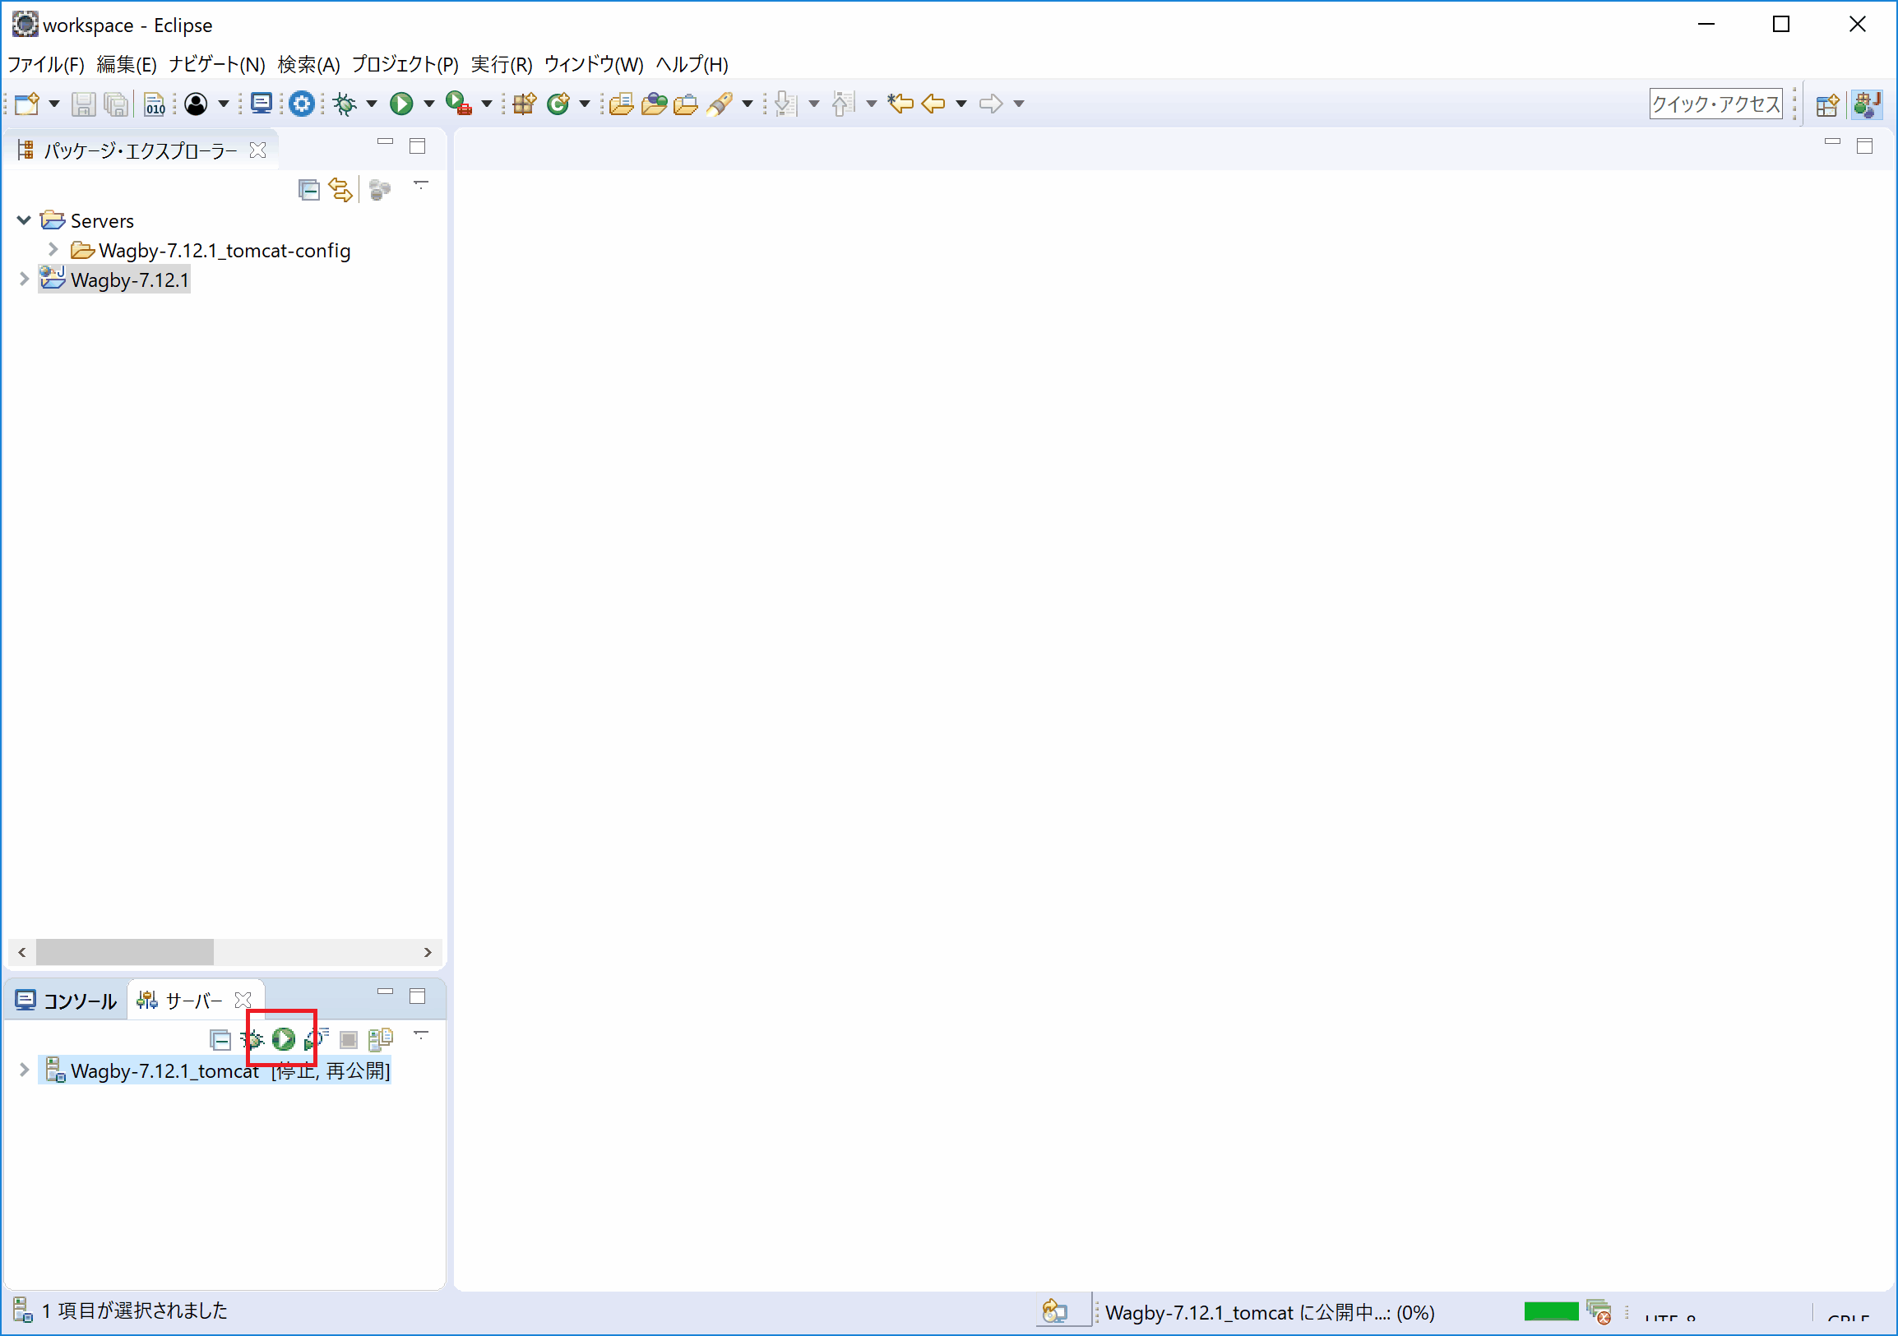
Task: Open the Back history dropdown arrow
Action: (961, 104)
